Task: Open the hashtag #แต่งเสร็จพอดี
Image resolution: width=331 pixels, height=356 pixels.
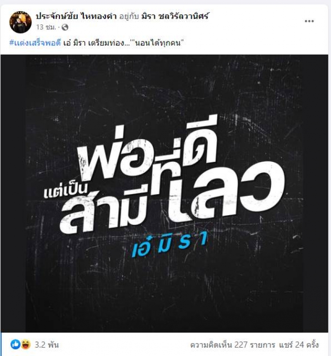Action: pos(35,43)
